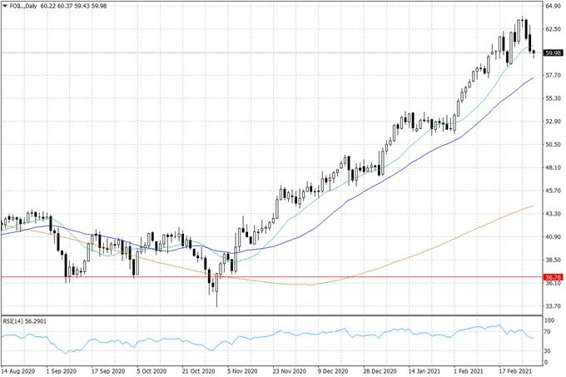
Task: Click the current price tag 59.98
Action: pos(552,53)
